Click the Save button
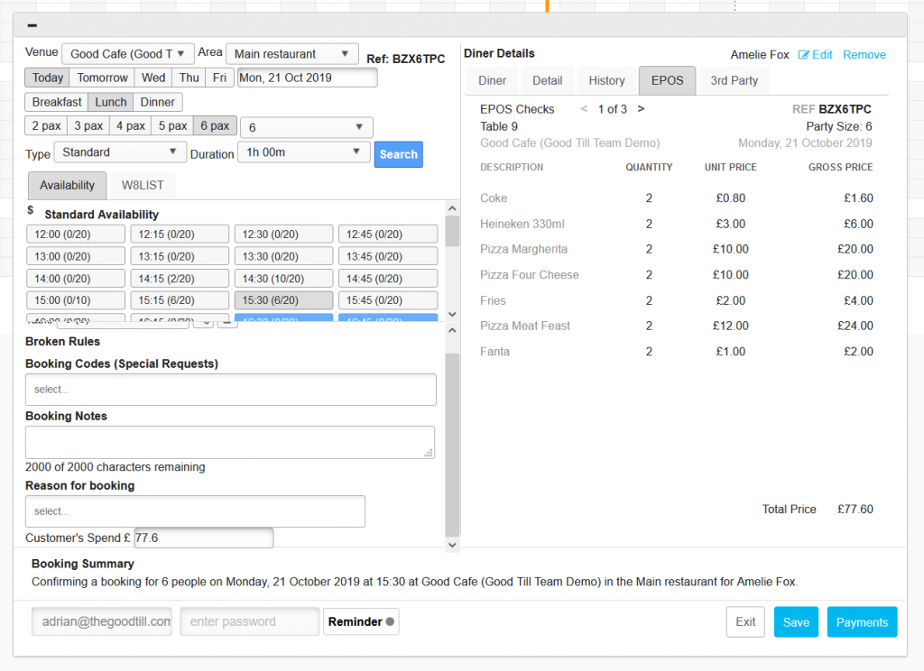 tap(796, 622)
